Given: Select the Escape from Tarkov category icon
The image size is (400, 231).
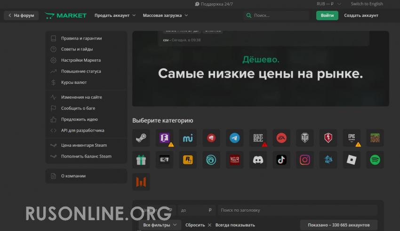Looking at the screenshot, I should click(165, 160).
